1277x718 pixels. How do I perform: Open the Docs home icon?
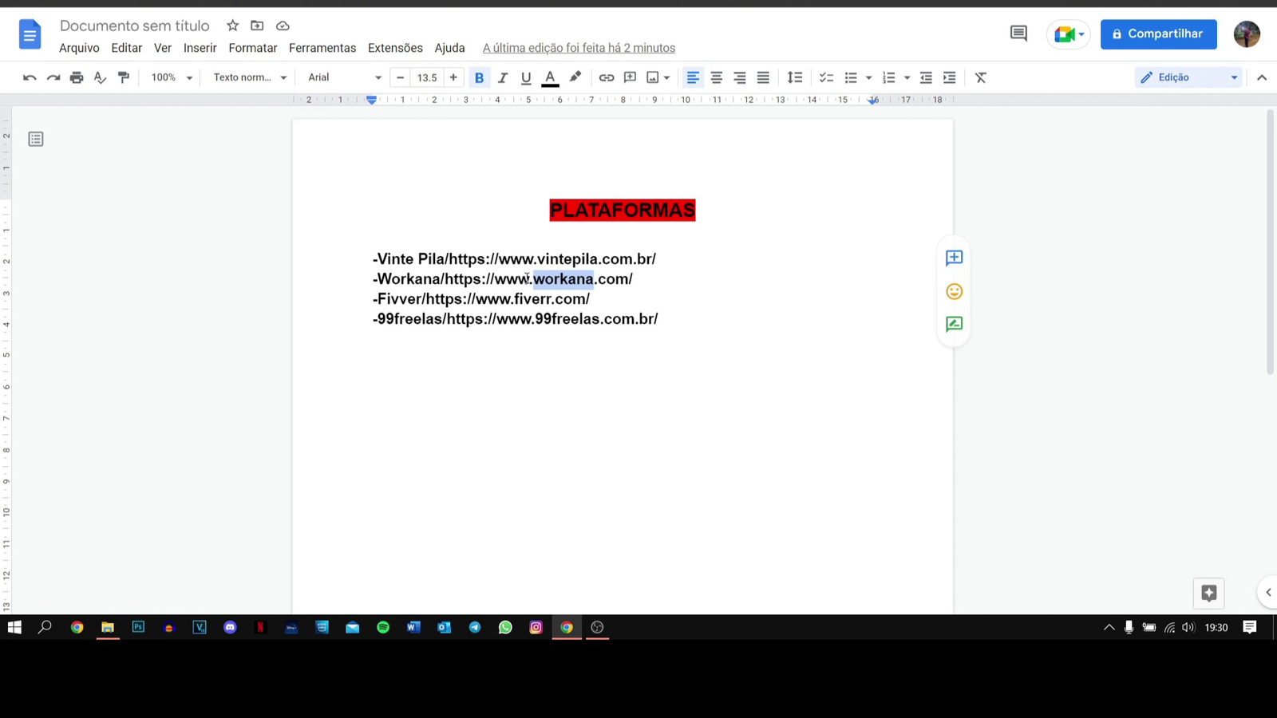(x=30, y=34)
